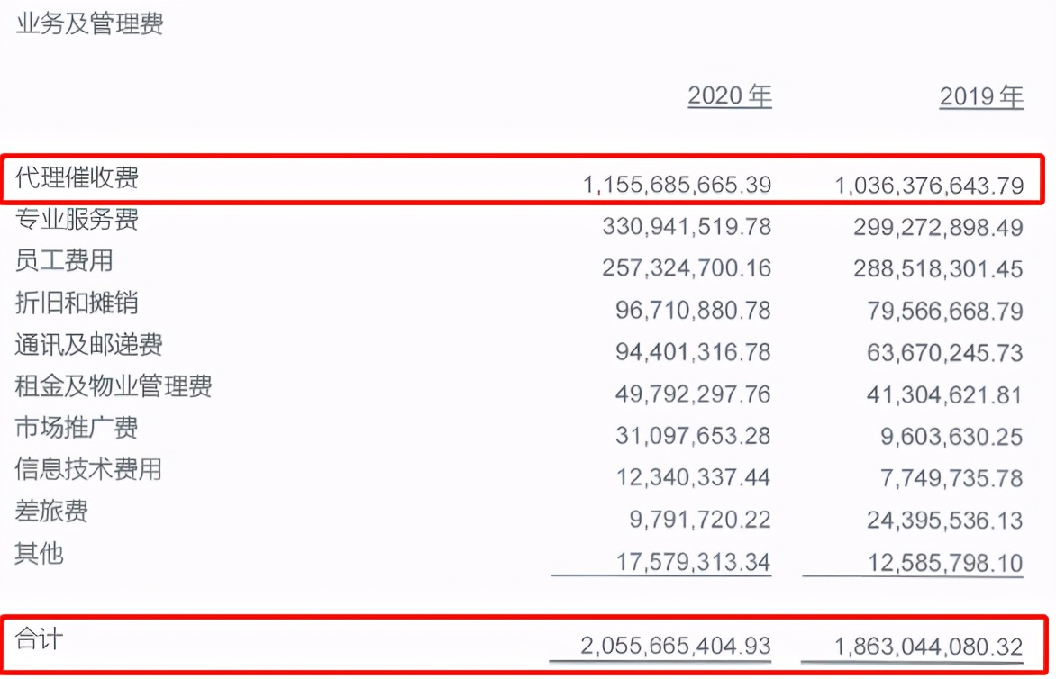Select the 330,941,519.78 figure

pos(687,227)
